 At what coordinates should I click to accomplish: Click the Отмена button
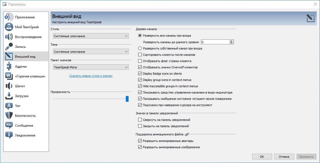pyautogui.click(x=284, y=157)
